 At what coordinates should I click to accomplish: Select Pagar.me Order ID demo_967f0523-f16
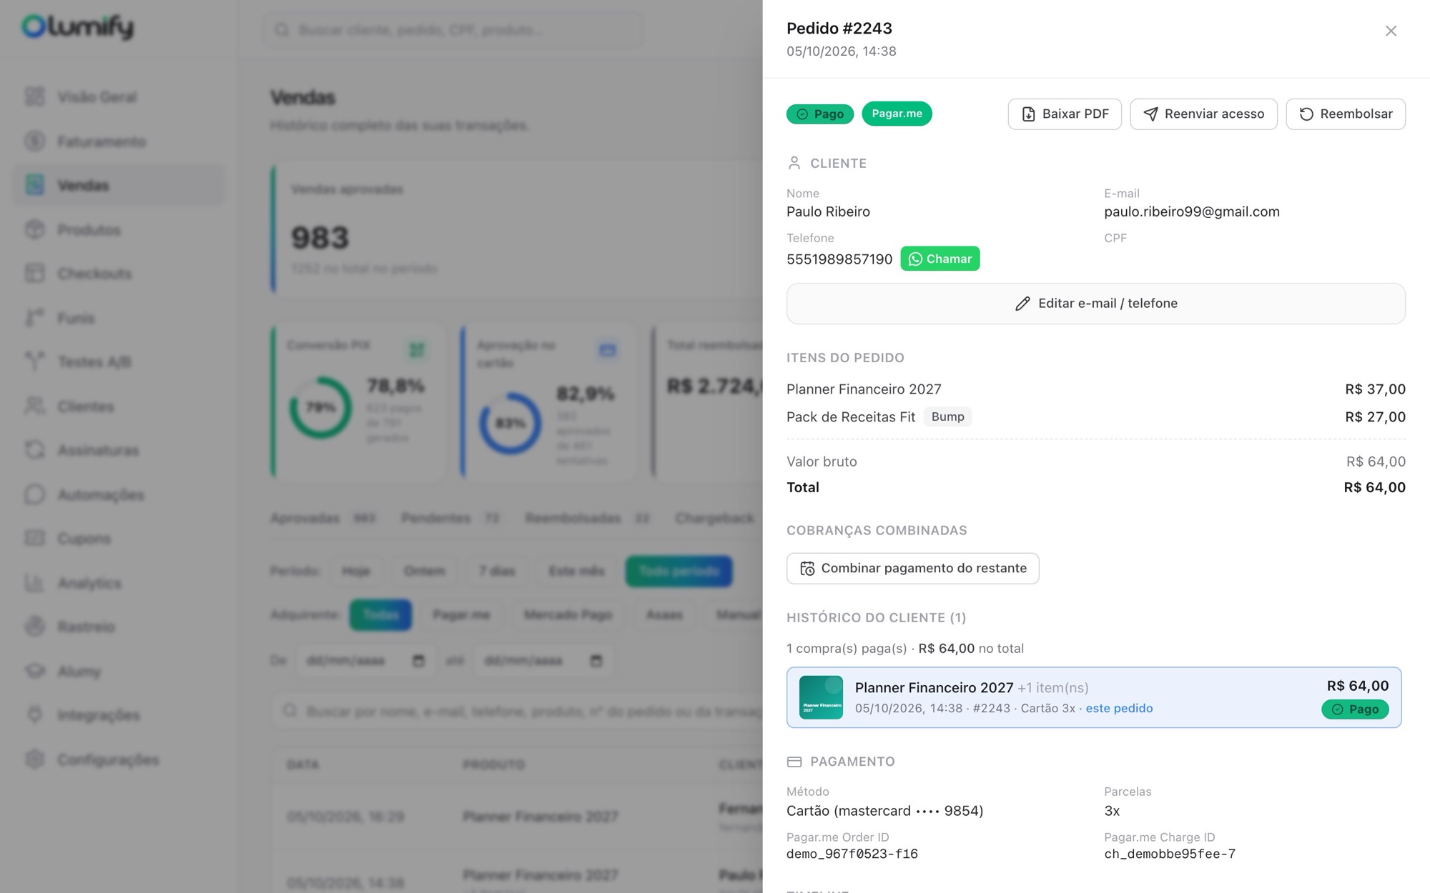(x=852, y=854)
